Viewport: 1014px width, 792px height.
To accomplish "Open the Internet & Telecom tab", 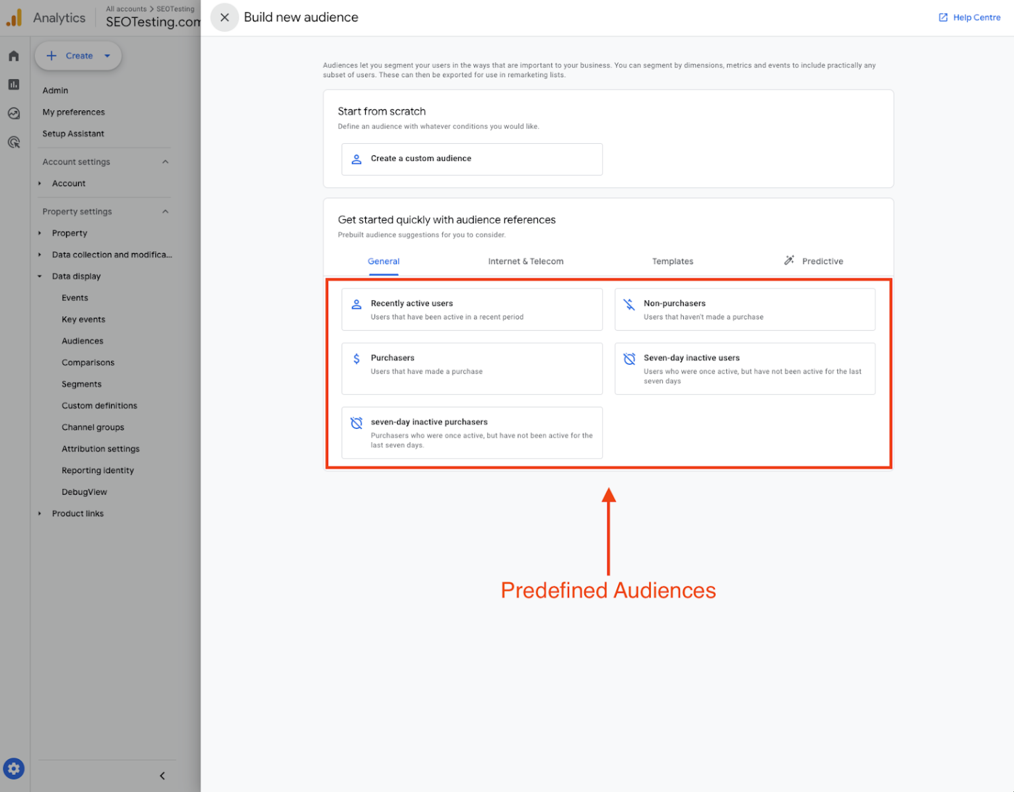I will point(525,261).
